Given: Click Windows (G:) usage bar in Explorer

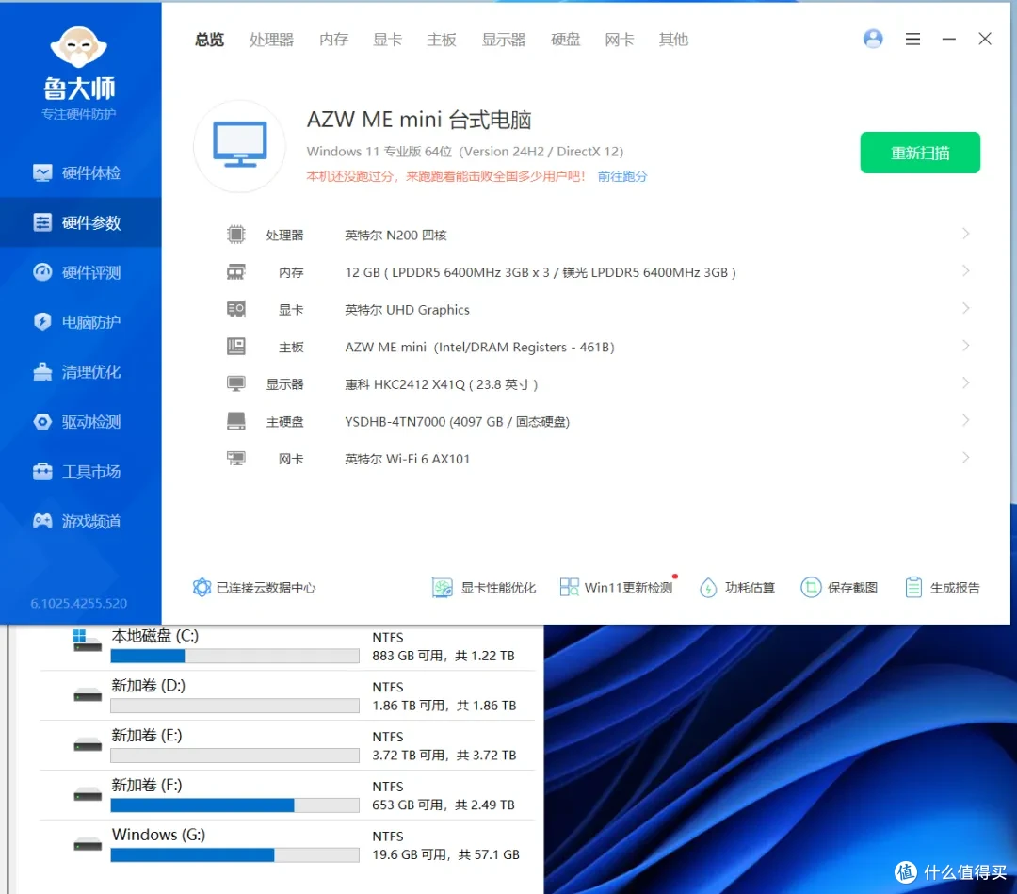Looking at the screenshot, I should coord(234,855).
